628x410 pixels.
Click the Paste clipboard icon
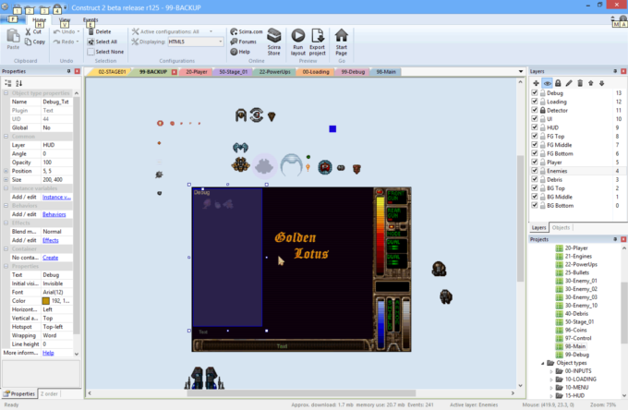[13, 36]
